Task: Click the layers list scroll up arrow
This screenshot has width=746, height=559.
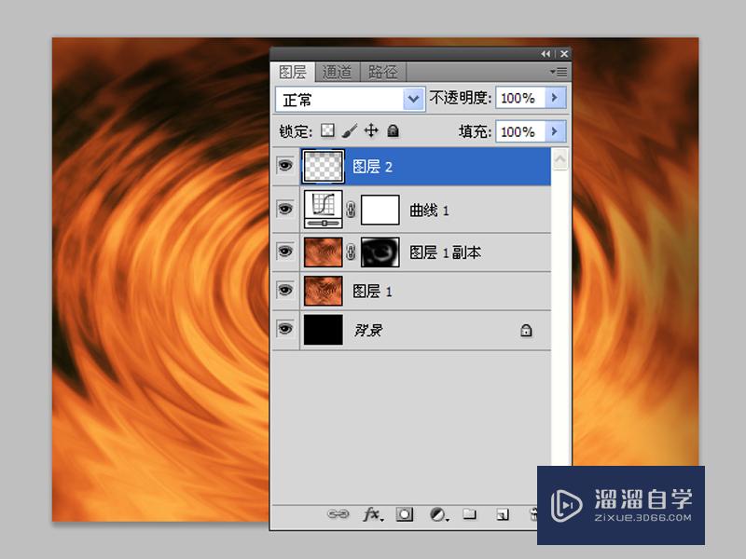Action: 560,158
